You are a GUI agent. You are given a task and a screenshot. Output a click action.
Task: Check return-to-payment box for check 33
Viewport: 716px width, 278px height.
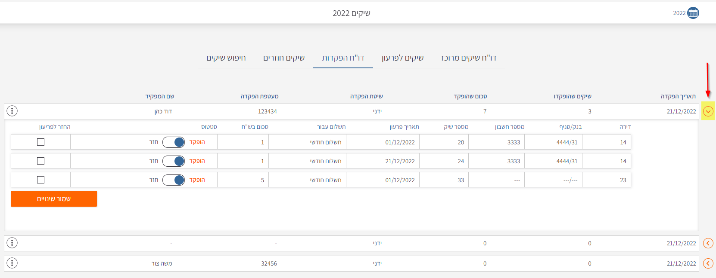coord(41,180)
